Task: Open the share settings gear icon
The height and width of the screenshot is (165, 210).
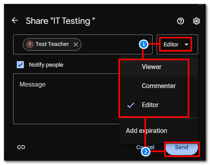Action: click(x=196, y=21)
